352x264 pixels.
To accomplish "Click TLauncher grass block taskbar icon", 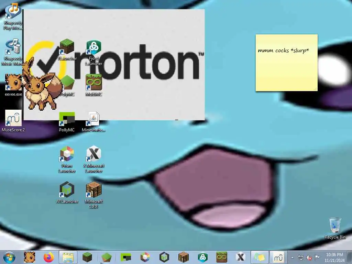I will point(87,257).
